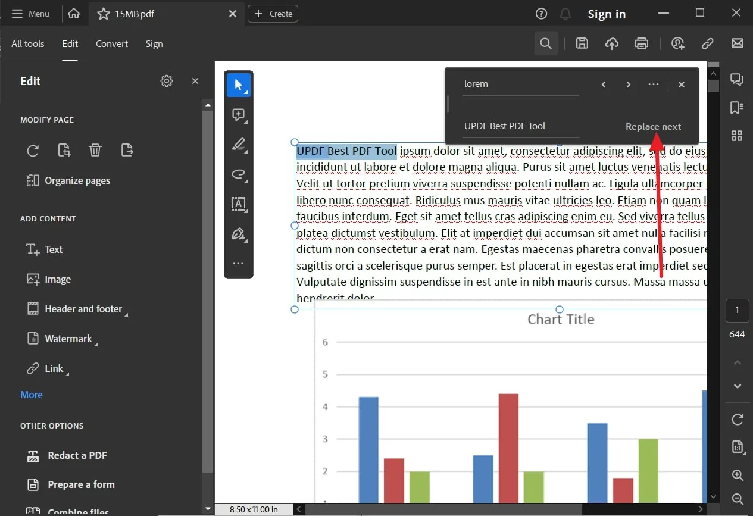Screen dimensions: 753x516
Task: Star the 1.5MB.pdf document
Action: [x=104, y=14]
